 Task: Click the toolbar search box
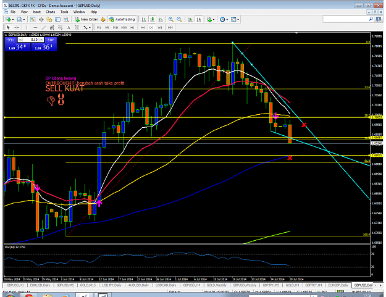point(348,19)
